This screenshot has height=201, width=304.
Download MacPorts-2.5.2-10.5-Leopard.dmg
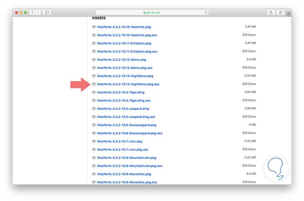(123, 109)
